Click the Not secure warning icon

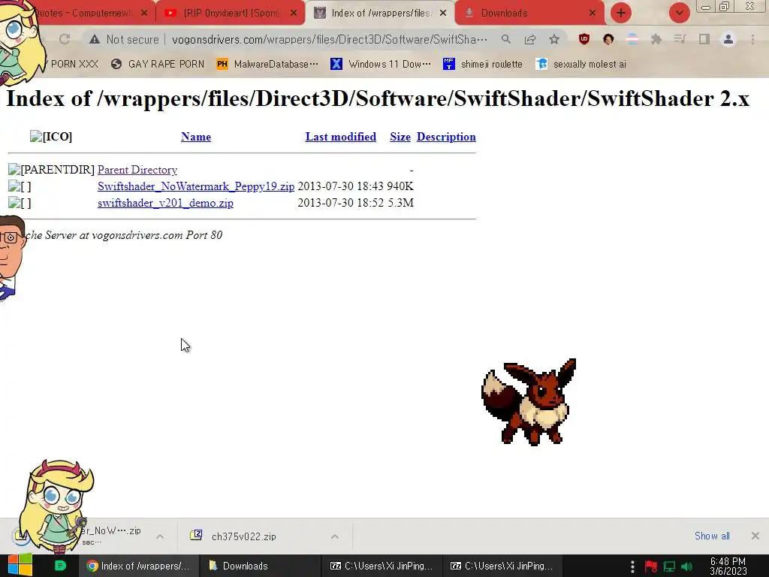tap(95, 39)
